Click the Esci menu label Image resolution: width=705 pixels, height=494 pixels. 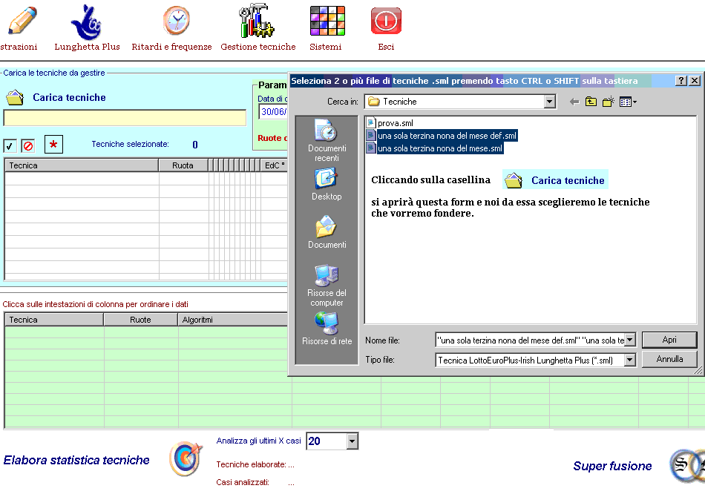386,47
